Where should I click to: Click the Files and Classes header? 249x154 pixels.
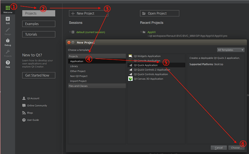tap(97, 86)
